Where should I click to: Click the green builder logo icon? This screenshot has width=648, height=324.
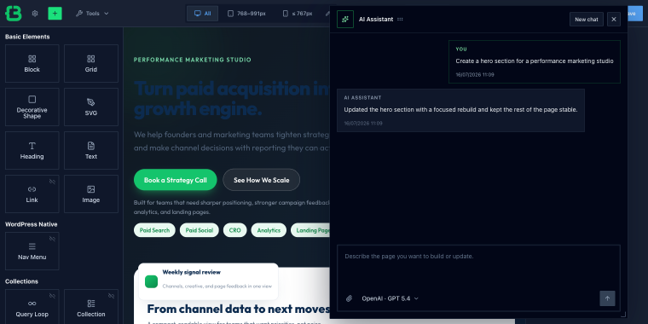click(x=14, y=14)
